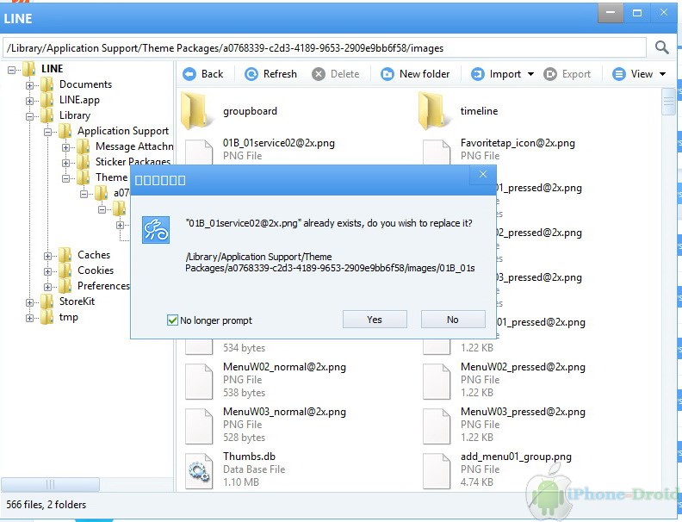
Task: Click Yes to replace the file
Action: 375,320
